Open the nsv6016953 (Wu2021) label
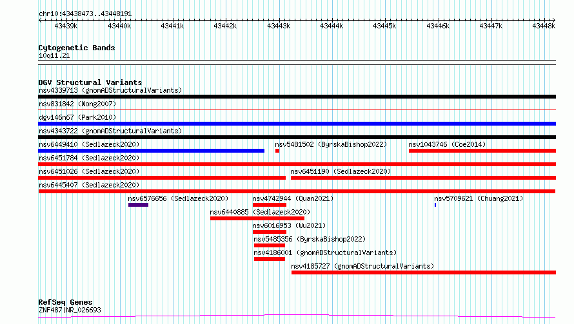This screenshot has width=574, height=324. [x=289, y=225]
